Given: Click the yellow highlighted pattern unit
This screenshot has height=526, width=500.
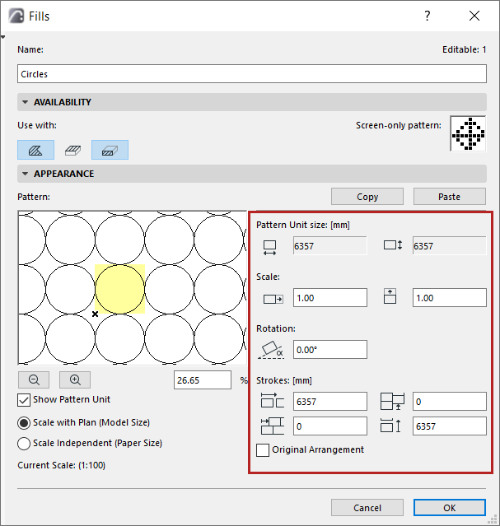Looking at the screenshot, I should pyautogui.click(x=120, y=289).
